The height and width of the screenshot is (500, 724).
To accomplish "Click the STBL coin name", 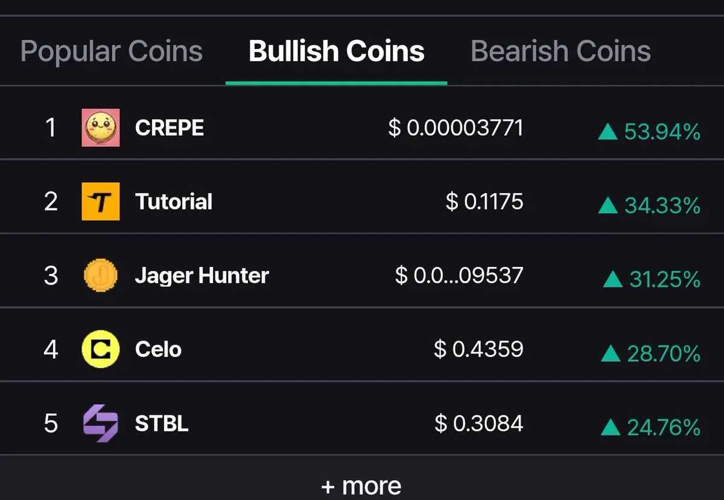I will pyautogui.click(x=162, y=423).
